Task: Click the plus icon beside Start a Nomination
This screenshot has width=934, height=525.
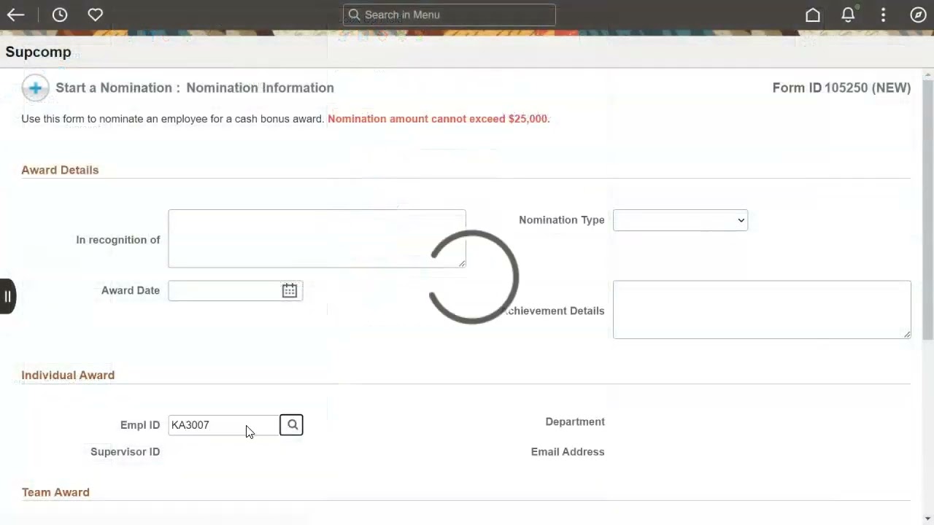Action: point(35,87)
